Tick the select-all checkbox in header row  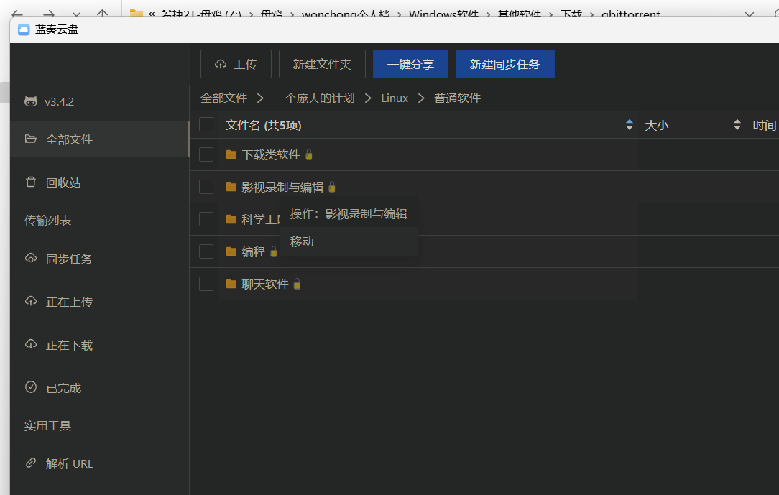point(206,124)
